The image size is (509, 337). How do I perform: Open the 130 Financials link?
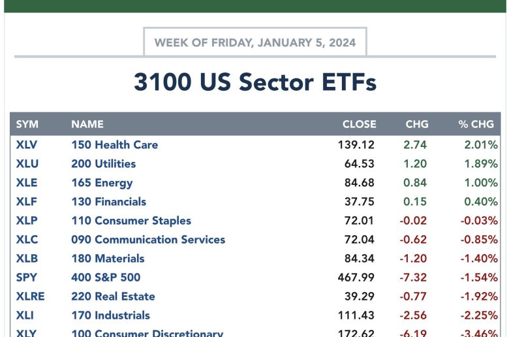[109, 202]
